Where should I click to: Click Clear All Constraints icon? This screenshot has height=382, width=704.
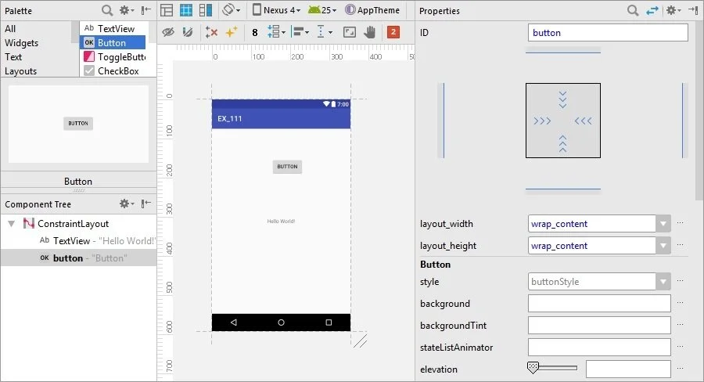(x=211, y=32)
